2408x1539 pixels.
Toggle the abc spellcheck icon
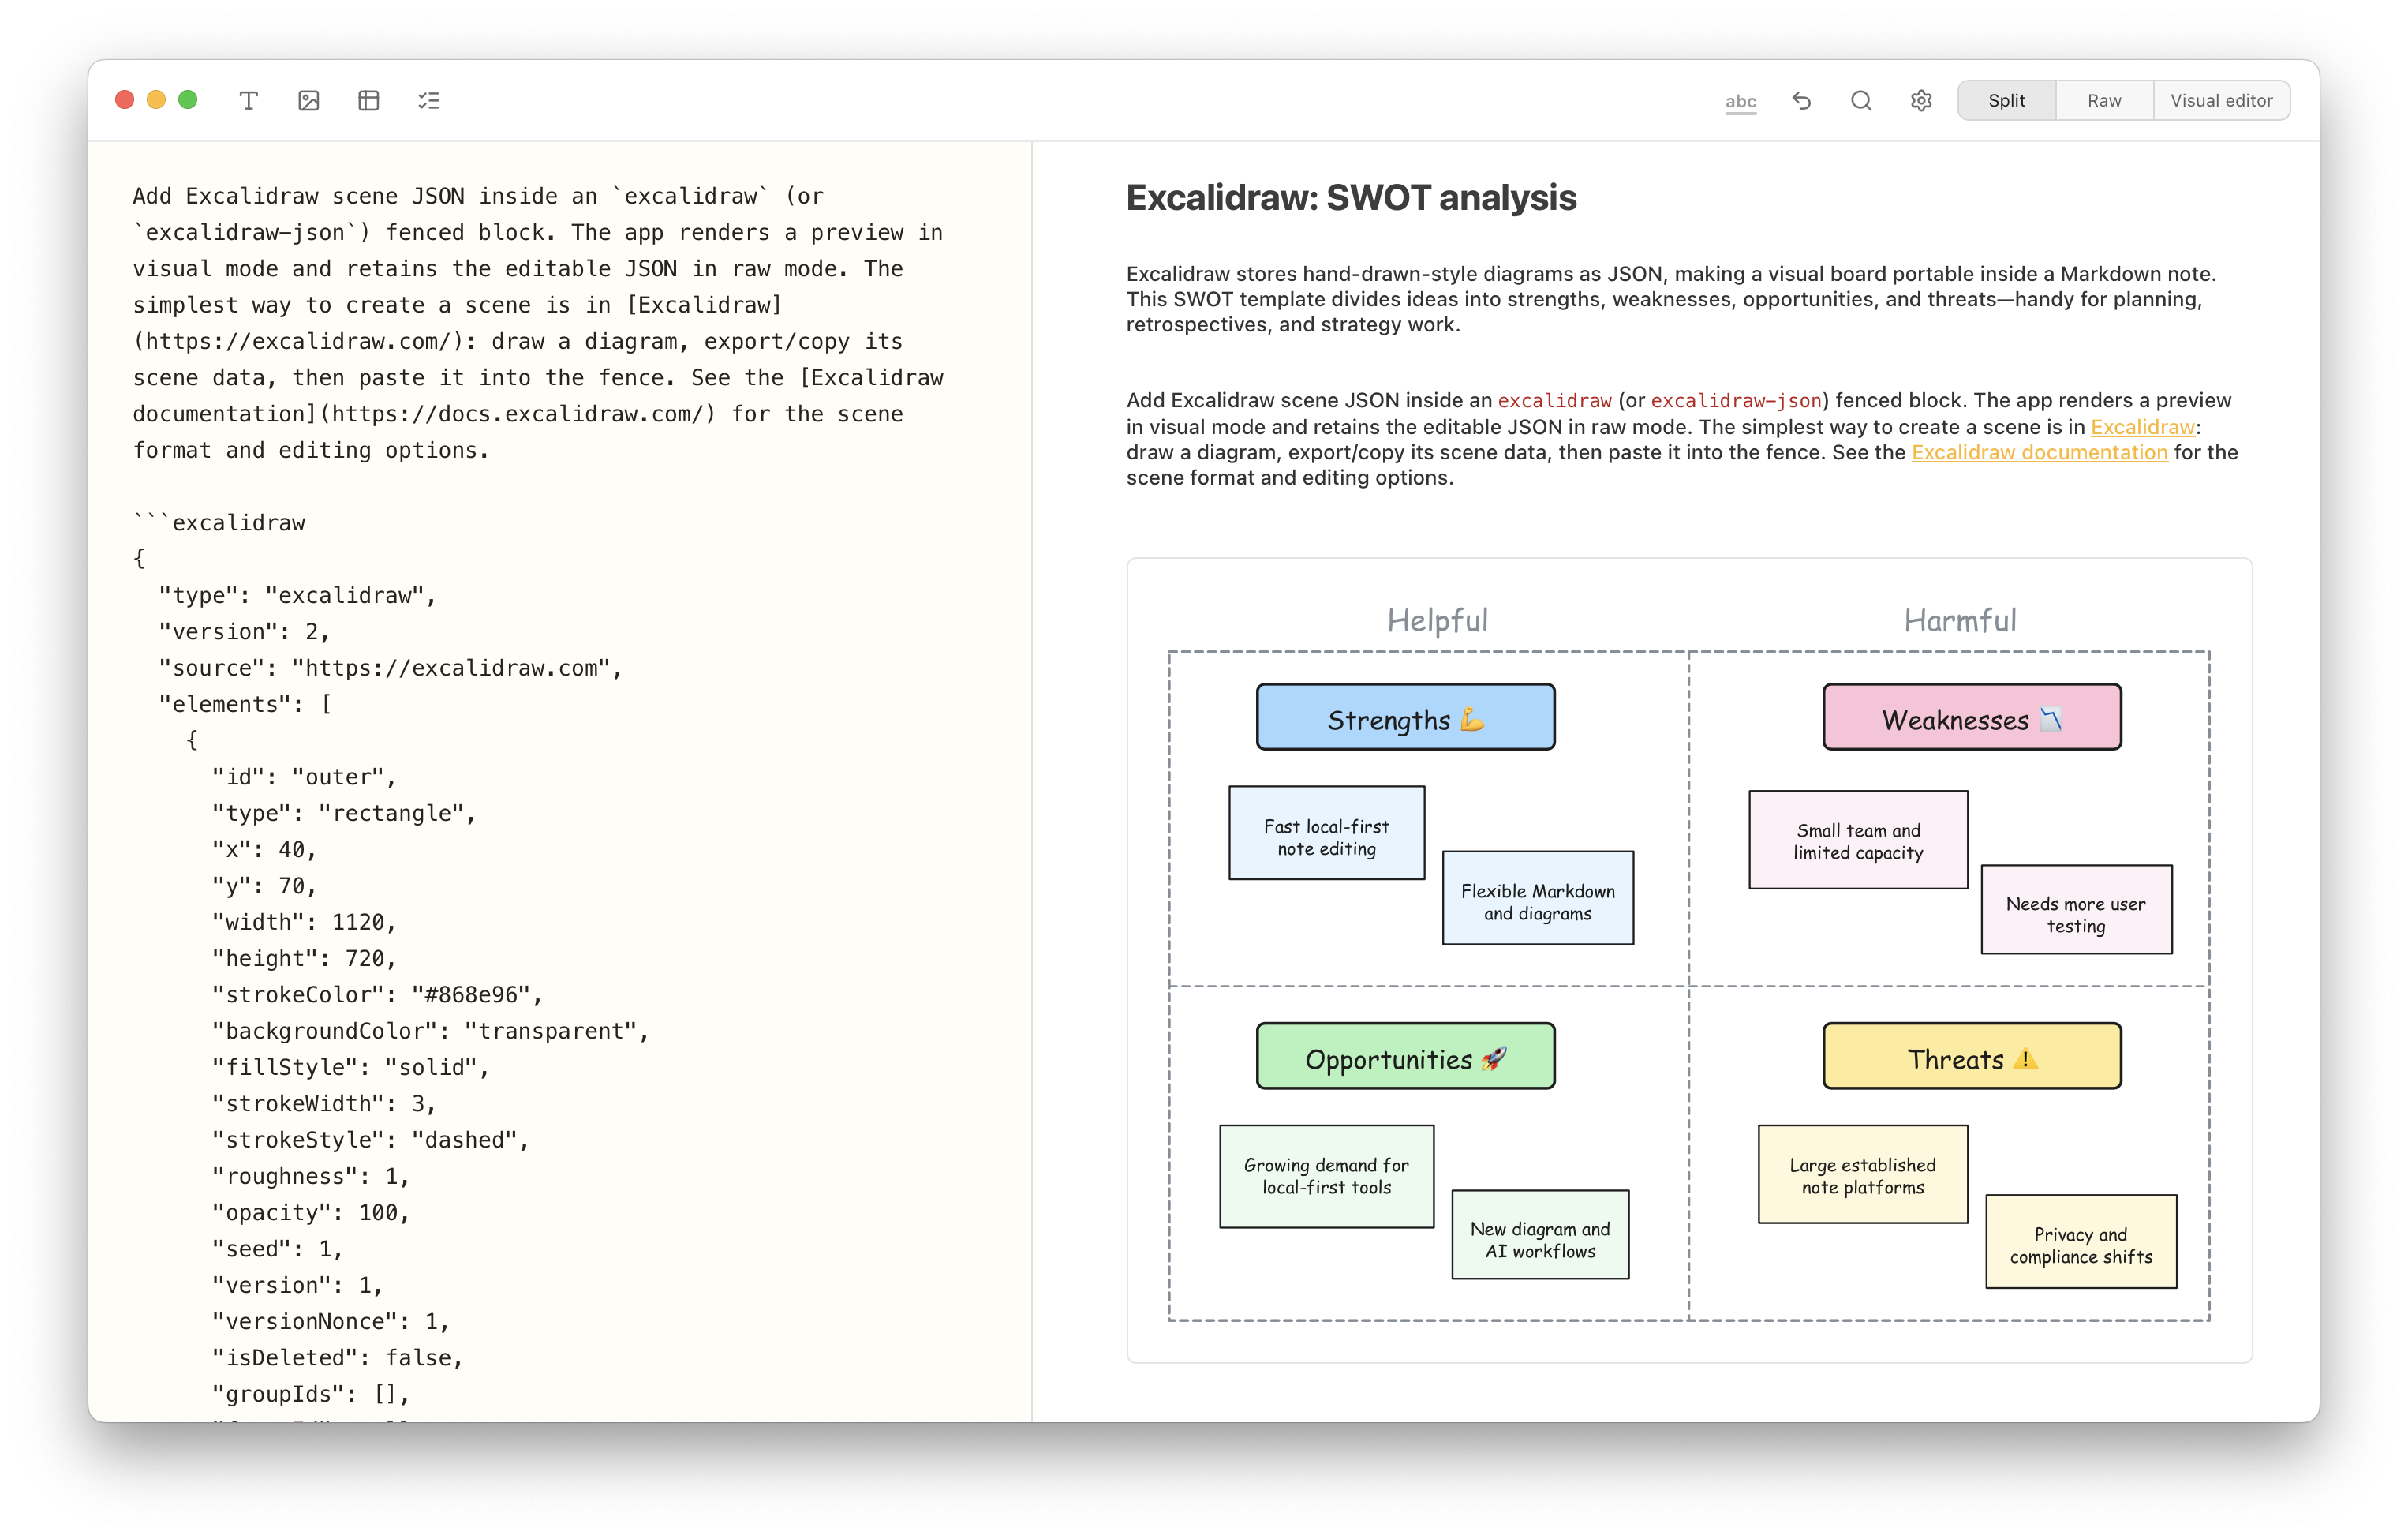(x=1740, y=101)
